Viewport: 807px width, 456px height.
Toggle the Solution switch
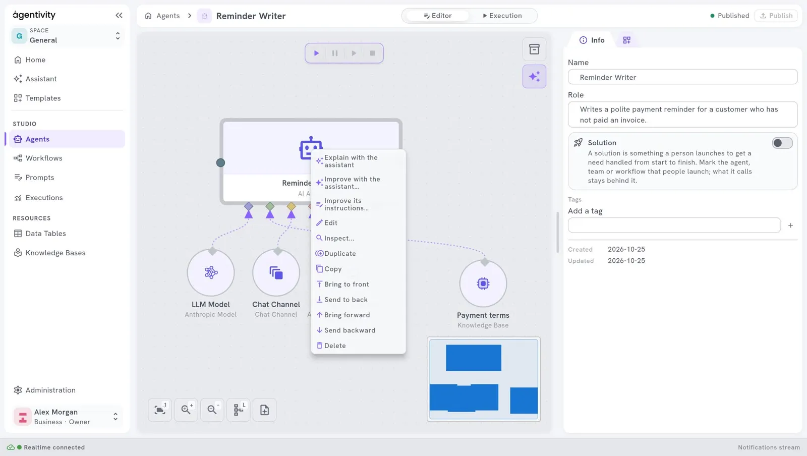click(x=782, y=143)
